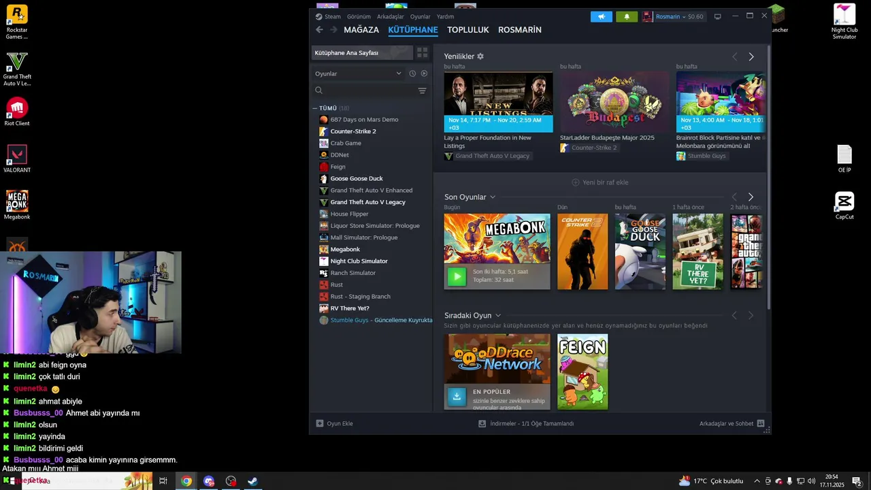871x490 pixels.
Task: Open collections grid view icon
Action: [x=422, y=52]
